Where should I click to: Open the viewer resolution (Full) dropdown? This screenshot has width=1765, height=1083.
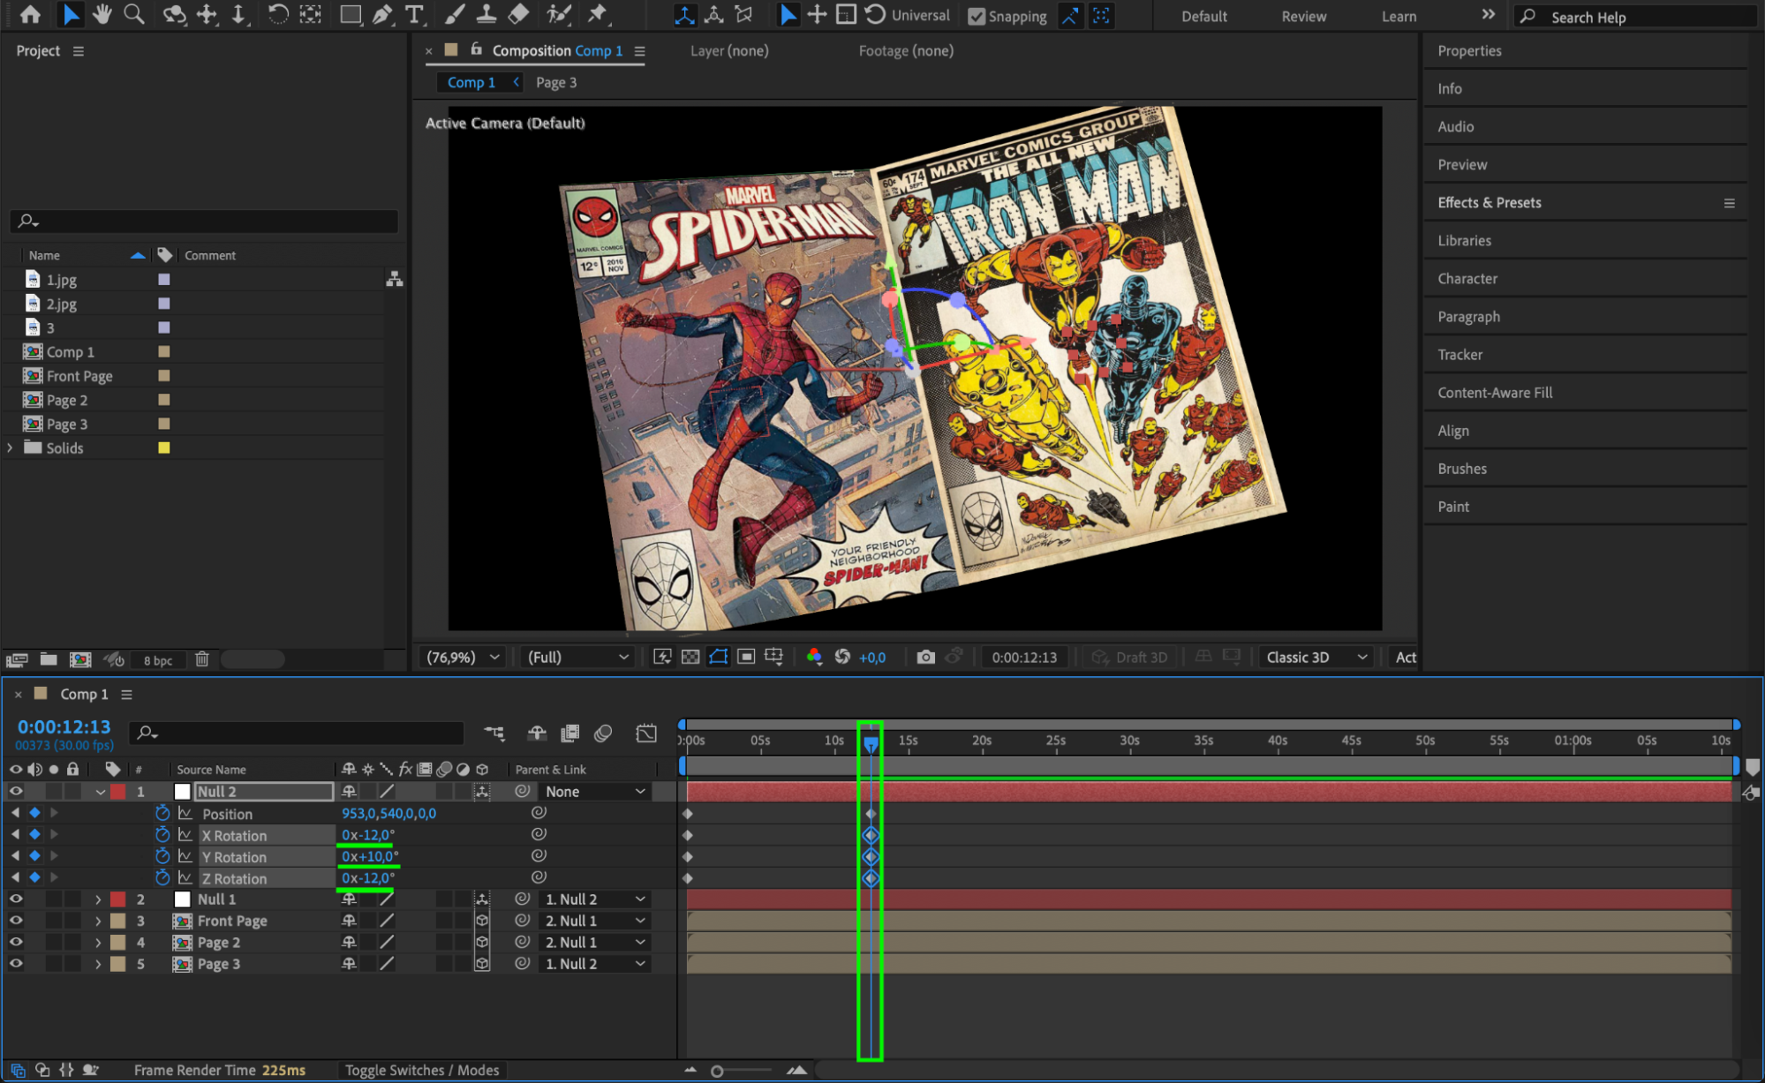577,657
